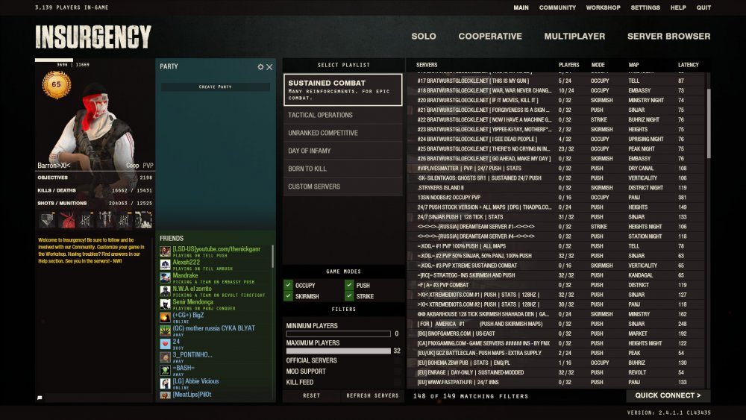Viewport: 746px width, 420px height.
Task: Enable the Official Servers filter checkbox
Action: click(x=397, y=360)
